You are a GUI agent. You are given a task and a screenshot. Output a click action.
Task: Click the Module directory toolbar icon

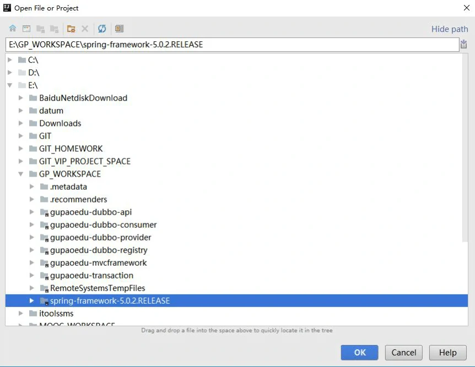coord(54,29)
